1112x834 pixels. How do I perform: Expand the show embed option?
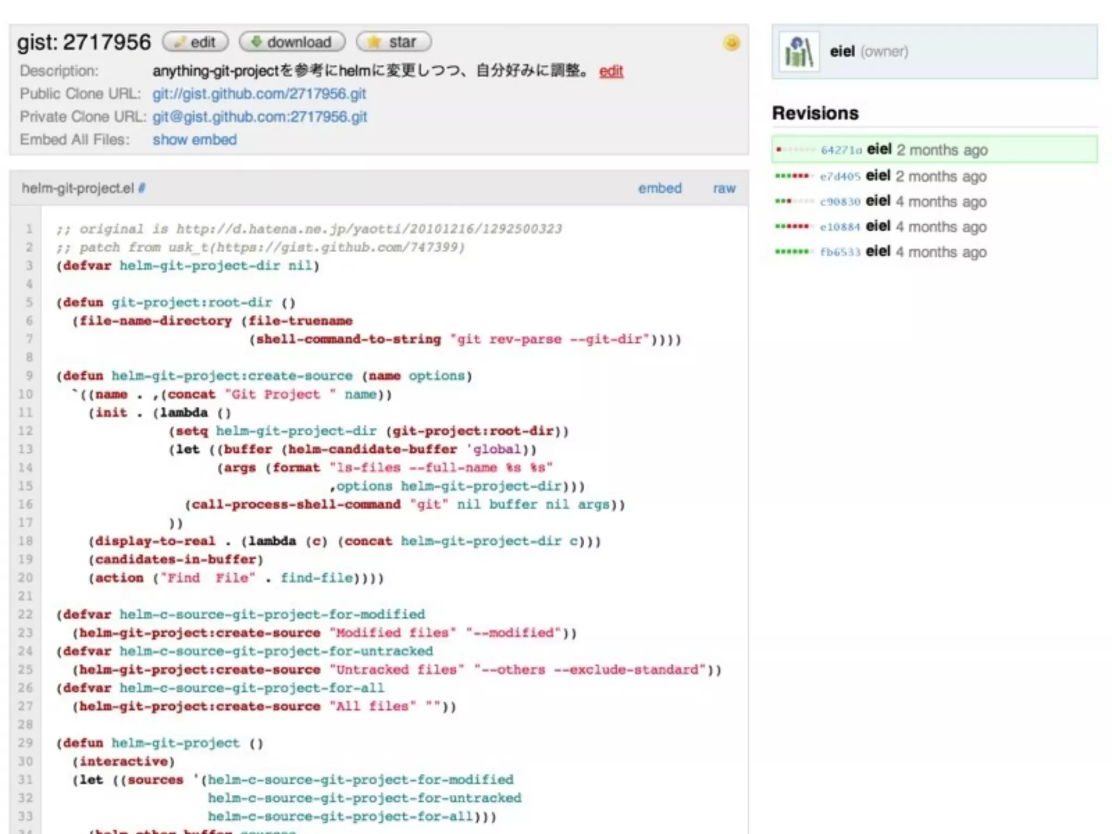(194, 140)
